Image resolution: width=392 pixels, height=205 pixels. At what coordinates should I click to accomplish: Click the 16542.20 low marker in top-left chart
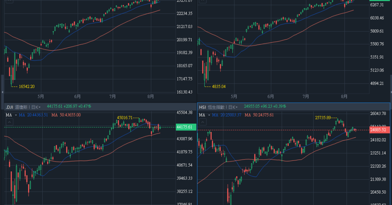pos(27,87)
